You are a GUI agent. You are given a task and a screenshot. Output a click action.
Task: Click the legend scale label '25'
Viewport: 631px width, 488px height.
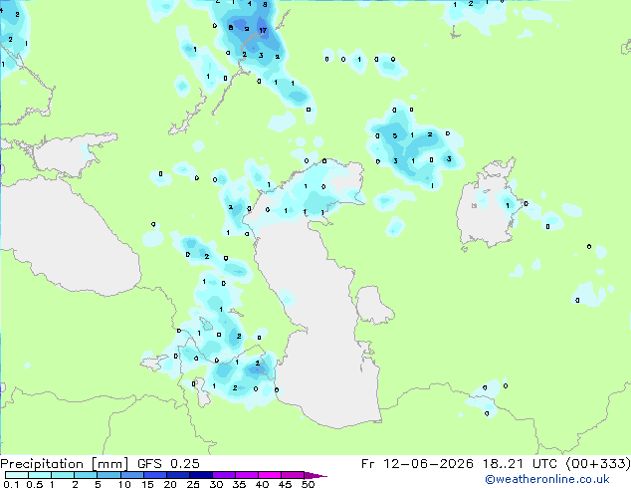pyautogui.click(x=193, y=484)
